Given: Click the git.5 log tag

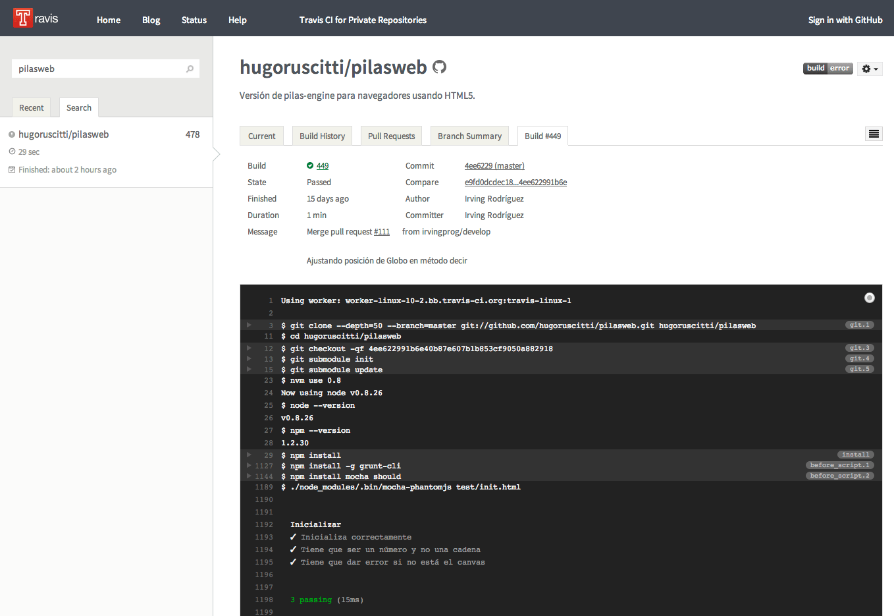Looking at the screenshot, I should tap(860, 369).
